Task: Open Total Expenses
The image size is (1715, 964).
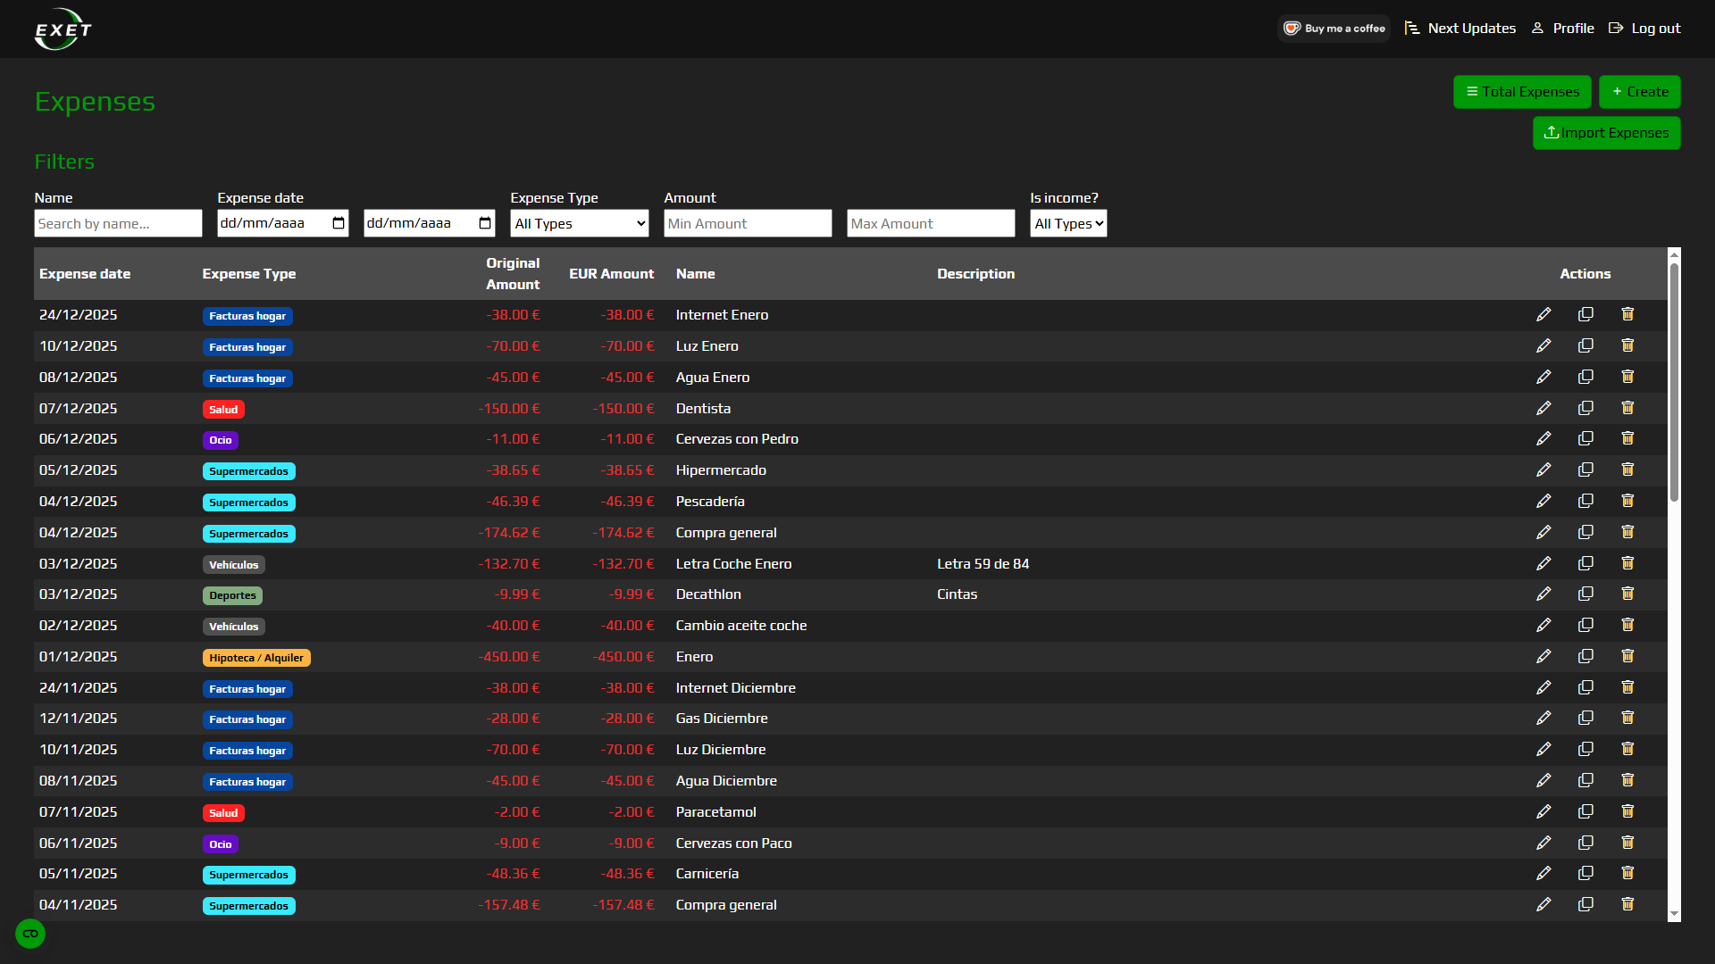Action: (1522, 91)
